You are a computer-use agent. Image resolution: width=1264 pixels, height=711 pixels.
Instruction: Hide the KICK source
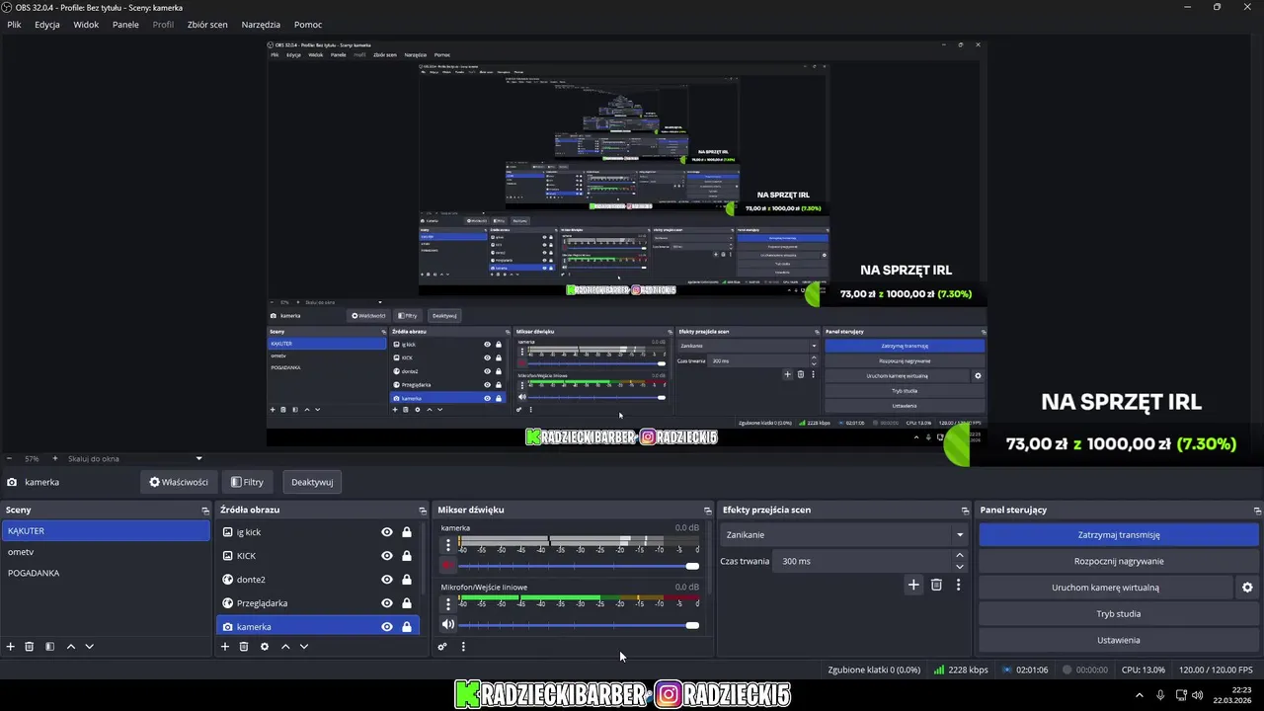387,556
